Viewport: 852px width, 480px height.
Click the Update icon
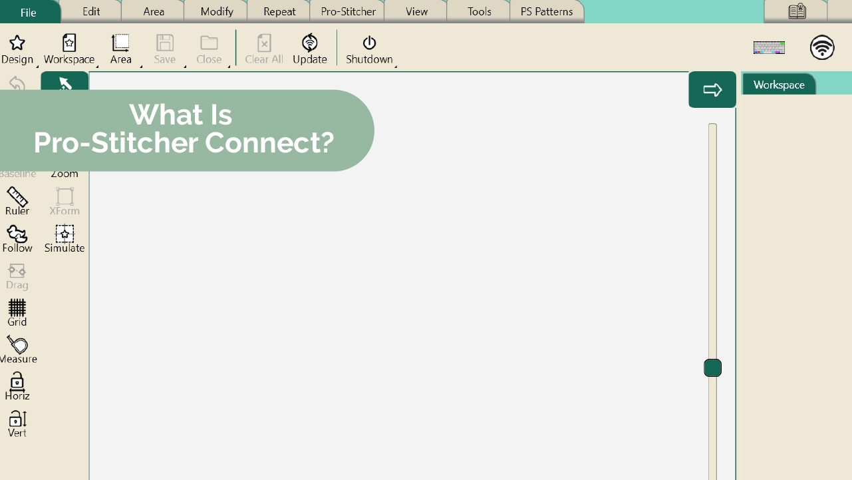pos(309,44)
